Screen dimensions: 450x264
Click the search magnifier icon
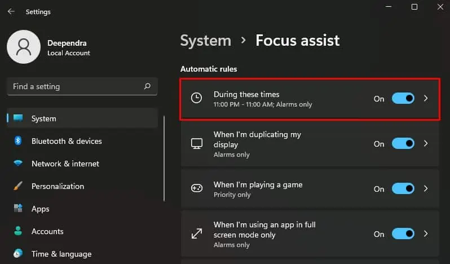coord(147,86)
